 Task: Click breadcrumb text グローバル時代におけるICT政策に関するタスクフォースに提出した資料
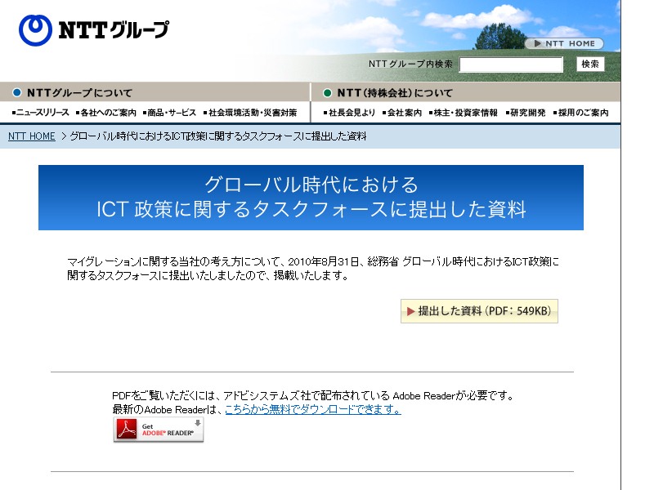click(x=217, y=136)
